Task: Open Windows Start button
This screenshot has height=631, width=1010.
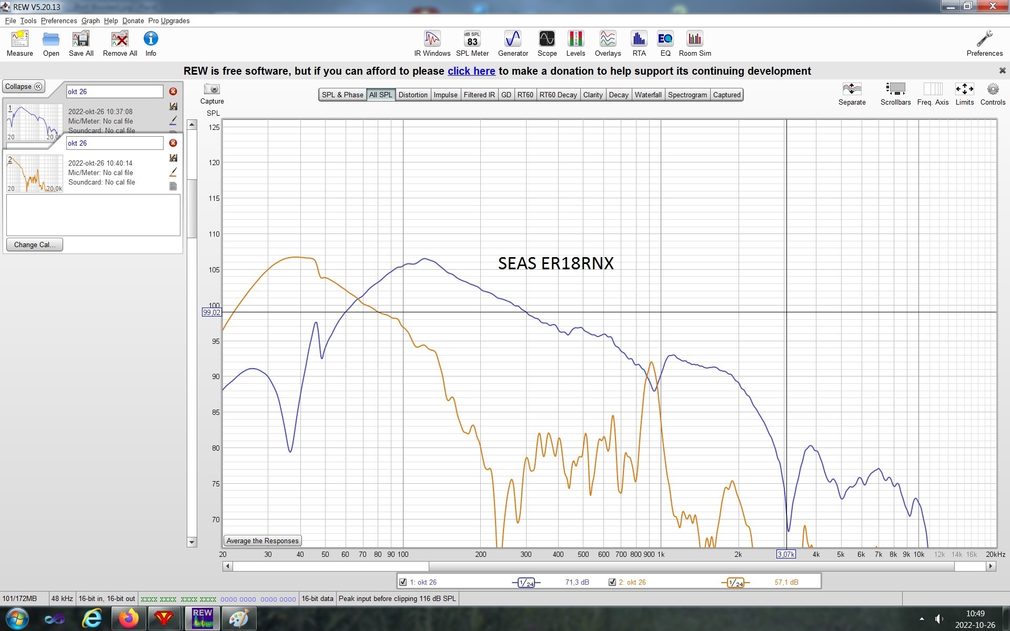Action: (17, 619)
